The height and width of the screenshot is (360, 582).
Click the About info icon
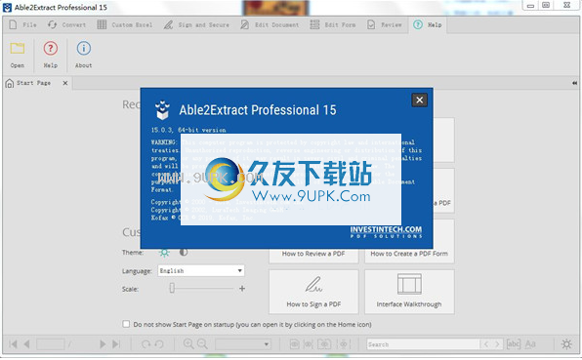click(x=84, y=48)
